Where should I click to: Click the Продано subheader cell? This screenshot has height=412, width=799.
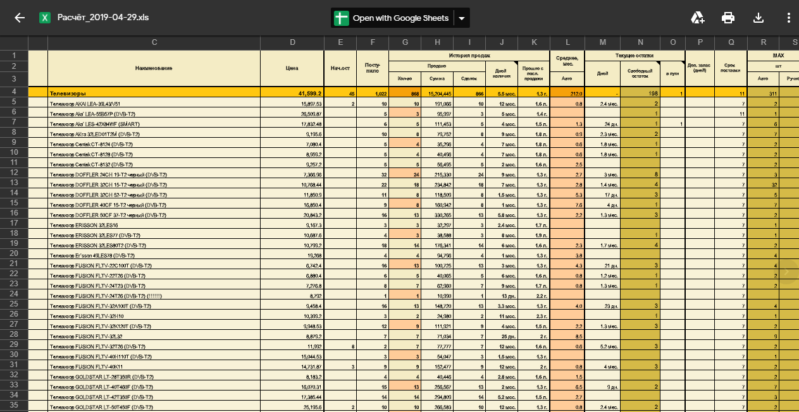437,66
